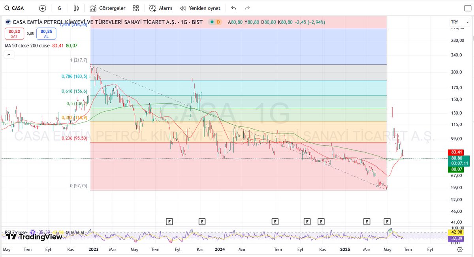Select RSI 7 close legend label
The height and width of the screenshot is (257, 474).
pos(16,233)
